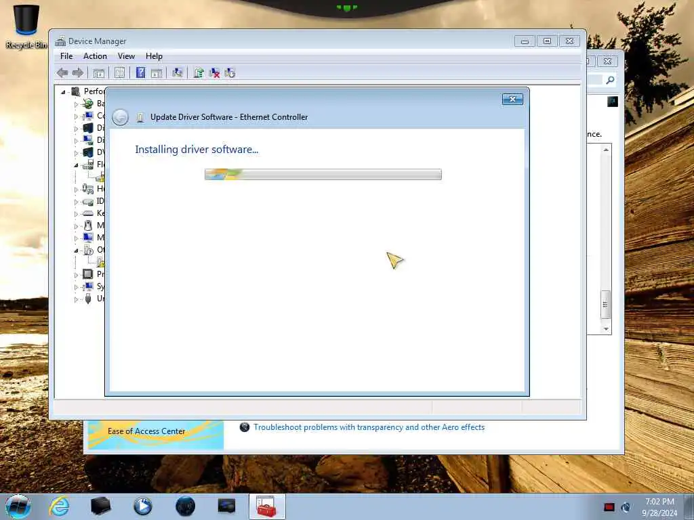This screenshot has height=520, width=694.
Task: Select the DVD/CD-ROM drives category icon
Action: click(88, 152)
